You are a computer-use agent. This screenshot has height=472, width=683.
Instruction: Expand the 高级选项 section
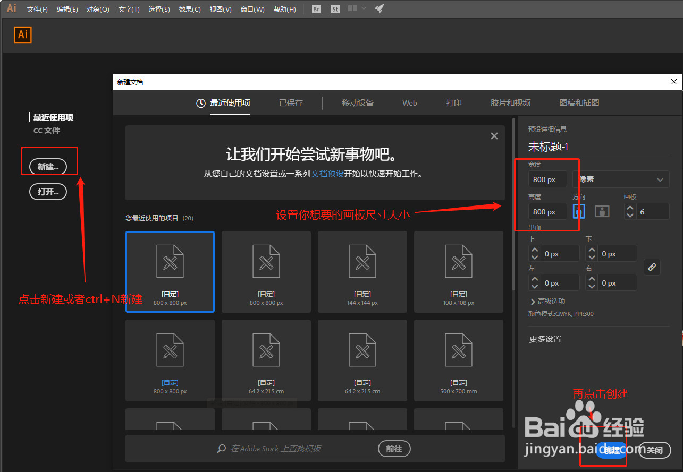point(547,301)
